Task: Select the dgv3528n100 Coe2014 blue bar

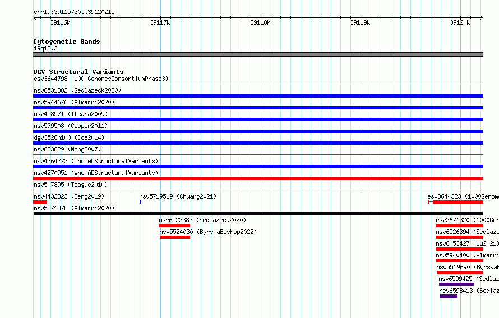Action: 258,143
